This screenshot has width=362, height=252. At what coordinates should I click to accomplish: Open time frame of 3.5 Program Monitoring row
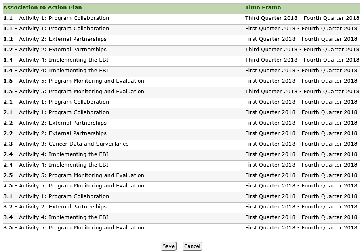tap(301, 228)
